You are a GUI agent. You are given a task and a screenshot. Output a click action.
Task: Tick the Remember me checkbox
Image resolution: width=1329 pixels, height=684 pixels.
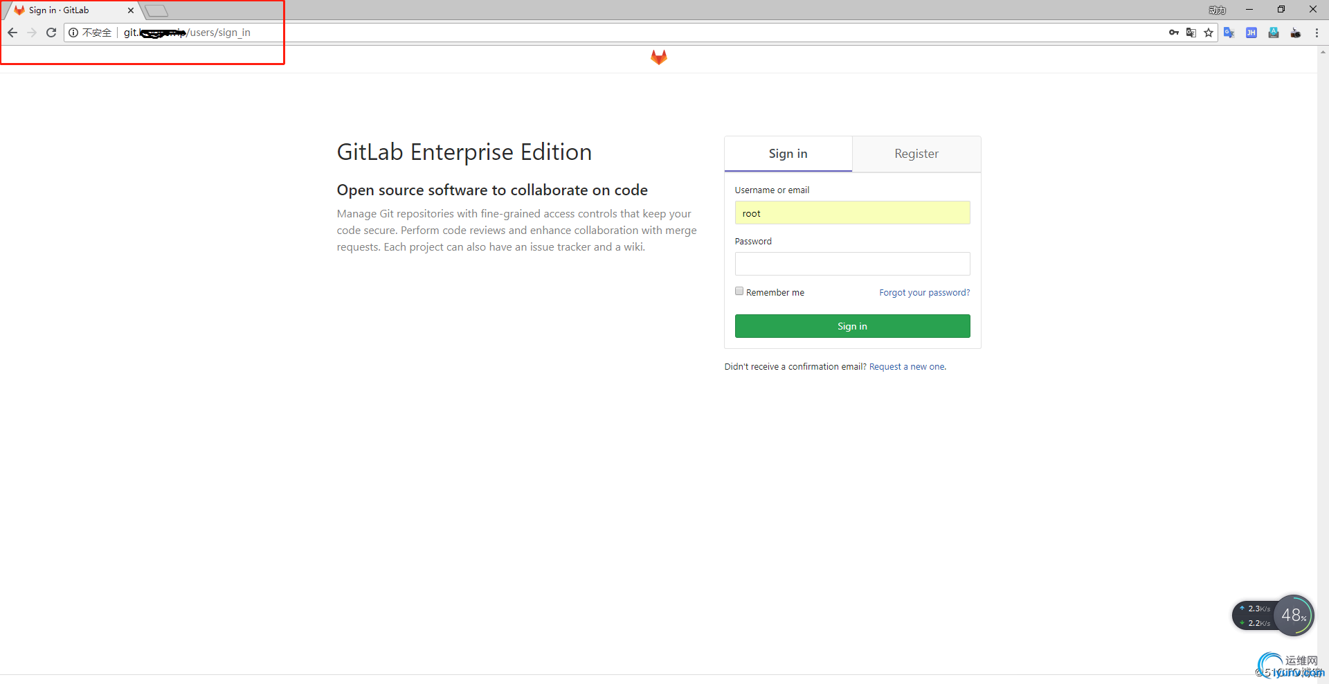coord(739,291)
